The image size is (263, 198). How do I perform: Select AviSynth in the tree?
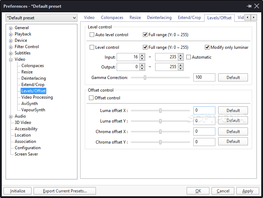[x=29, y=104]
